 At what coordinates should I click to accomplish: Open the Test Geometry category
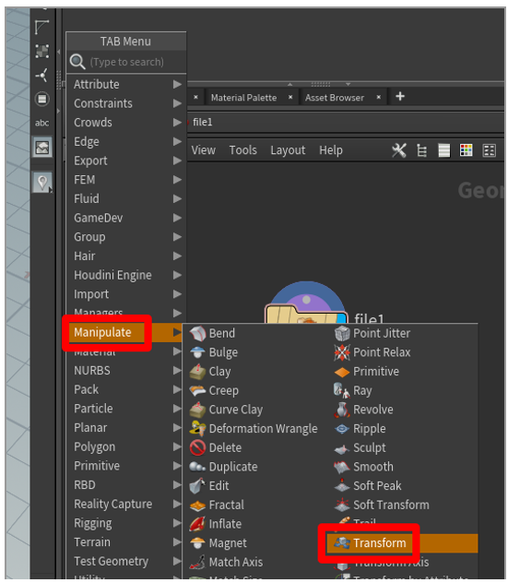click(x=125, y=562)
